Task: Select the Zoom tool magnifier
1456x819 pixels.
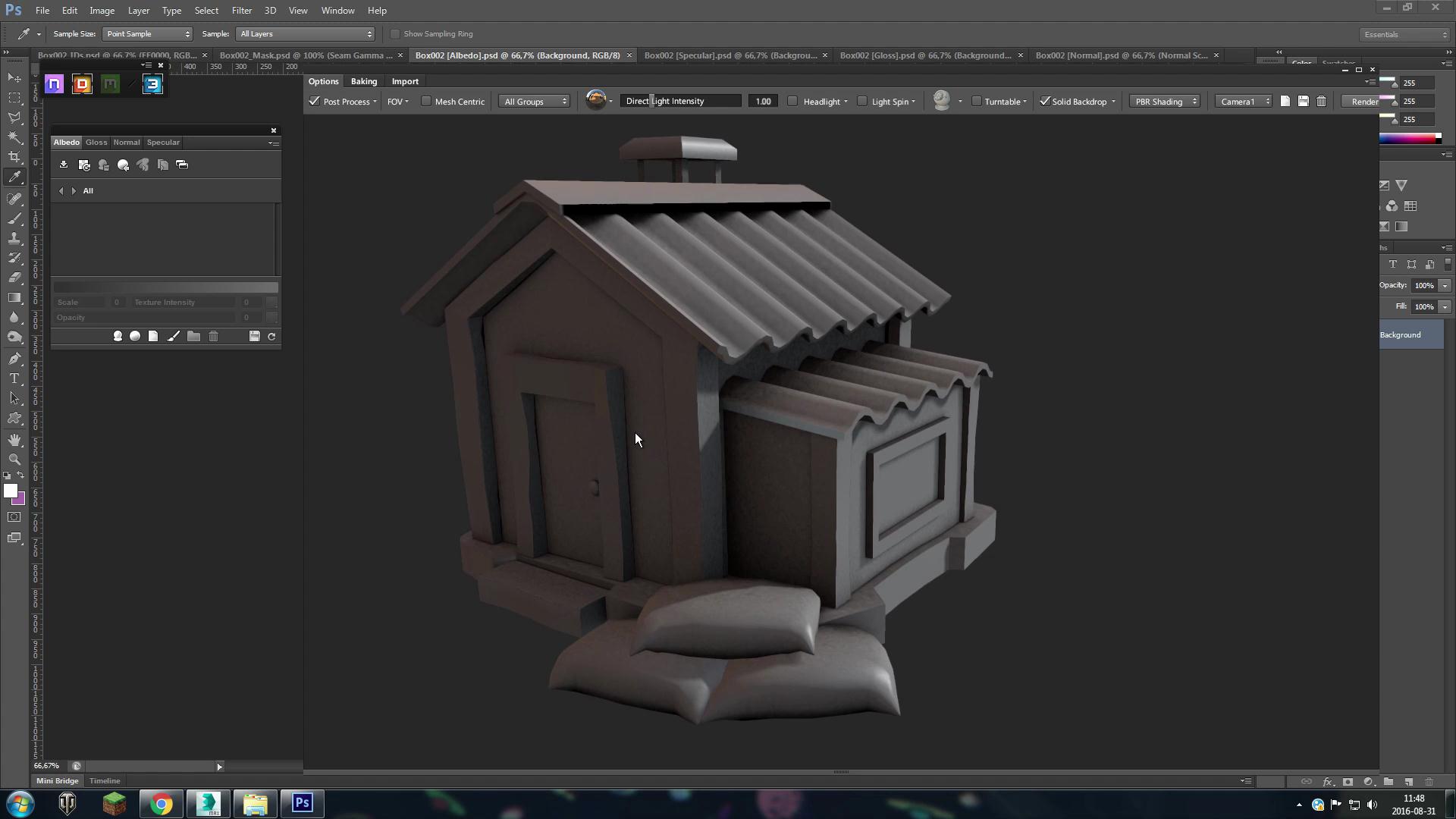Action: pyautogui.click(x=14, y=460)
